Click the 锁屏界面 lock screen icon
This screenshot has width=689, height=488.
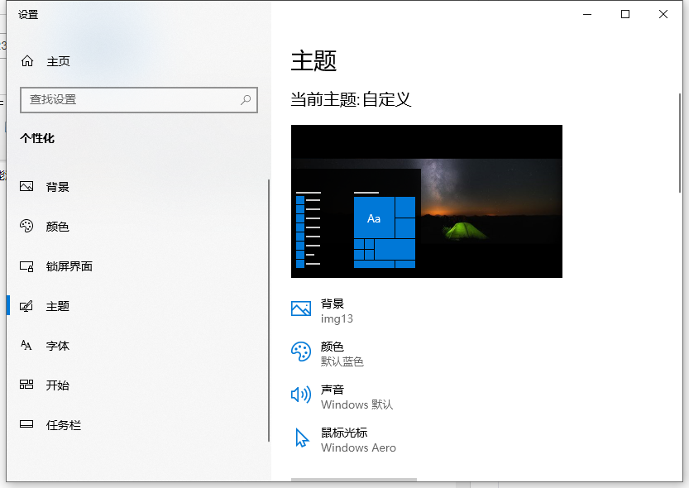click(x=27, y=266)
